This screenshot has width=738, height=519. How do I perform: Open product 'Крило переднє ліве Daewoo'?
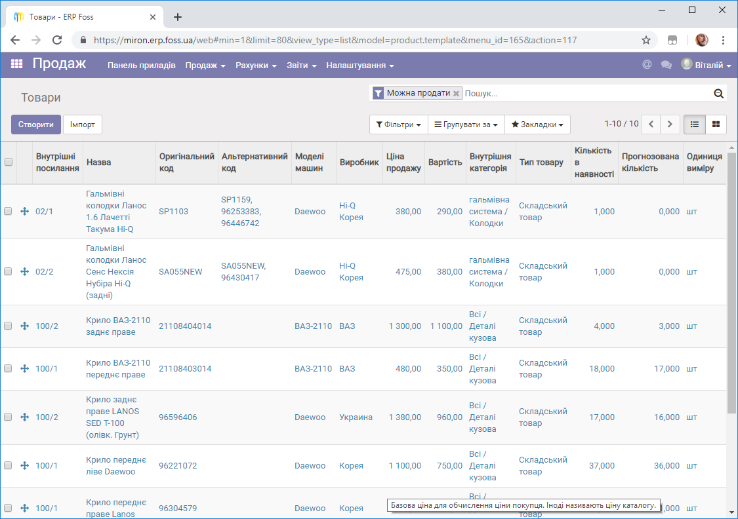[x=116, y=466]
